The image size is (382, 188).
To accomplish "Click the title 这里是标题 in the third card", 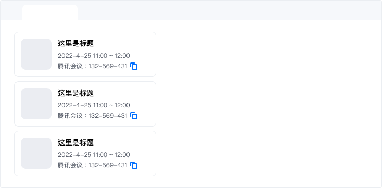I will [x=76, y=143].
